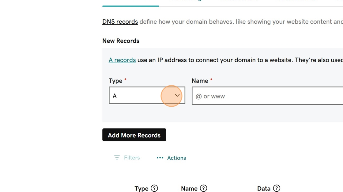Click the Data column header

(x=264, y=189)
